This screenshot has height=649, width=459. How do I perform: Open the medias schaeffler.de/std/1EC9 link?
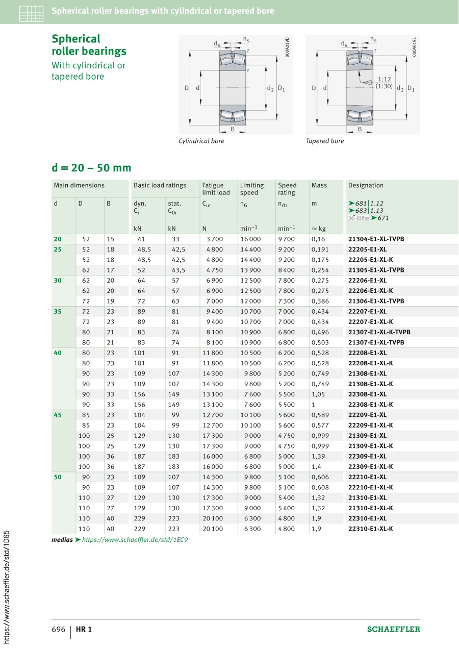[x=135, y=539]
